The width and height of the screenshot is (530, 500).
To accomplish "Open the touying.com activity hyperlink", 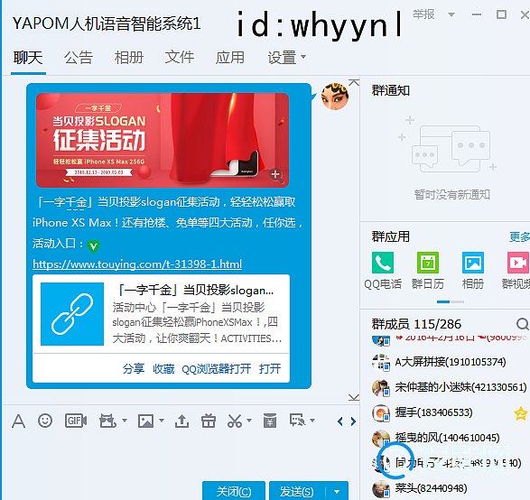I will tap(137, 264).
